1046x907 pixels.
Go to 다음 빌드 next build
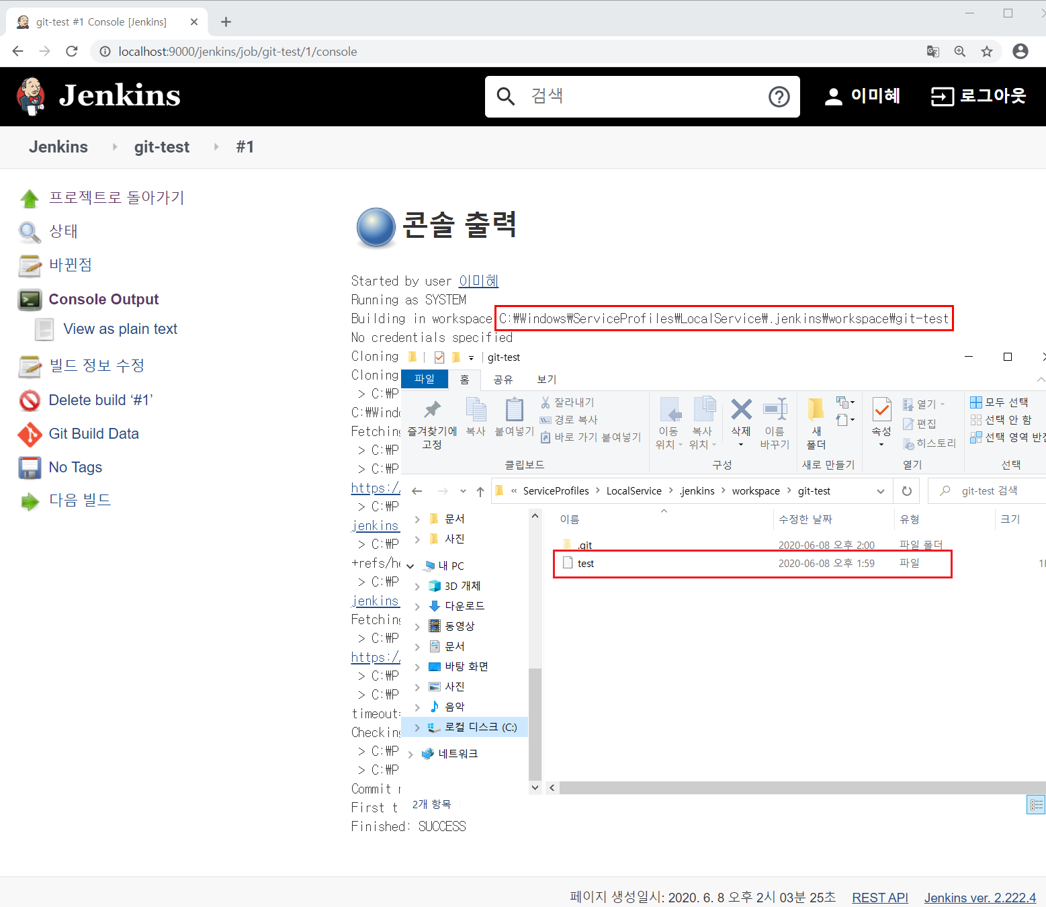pos(80,501)
